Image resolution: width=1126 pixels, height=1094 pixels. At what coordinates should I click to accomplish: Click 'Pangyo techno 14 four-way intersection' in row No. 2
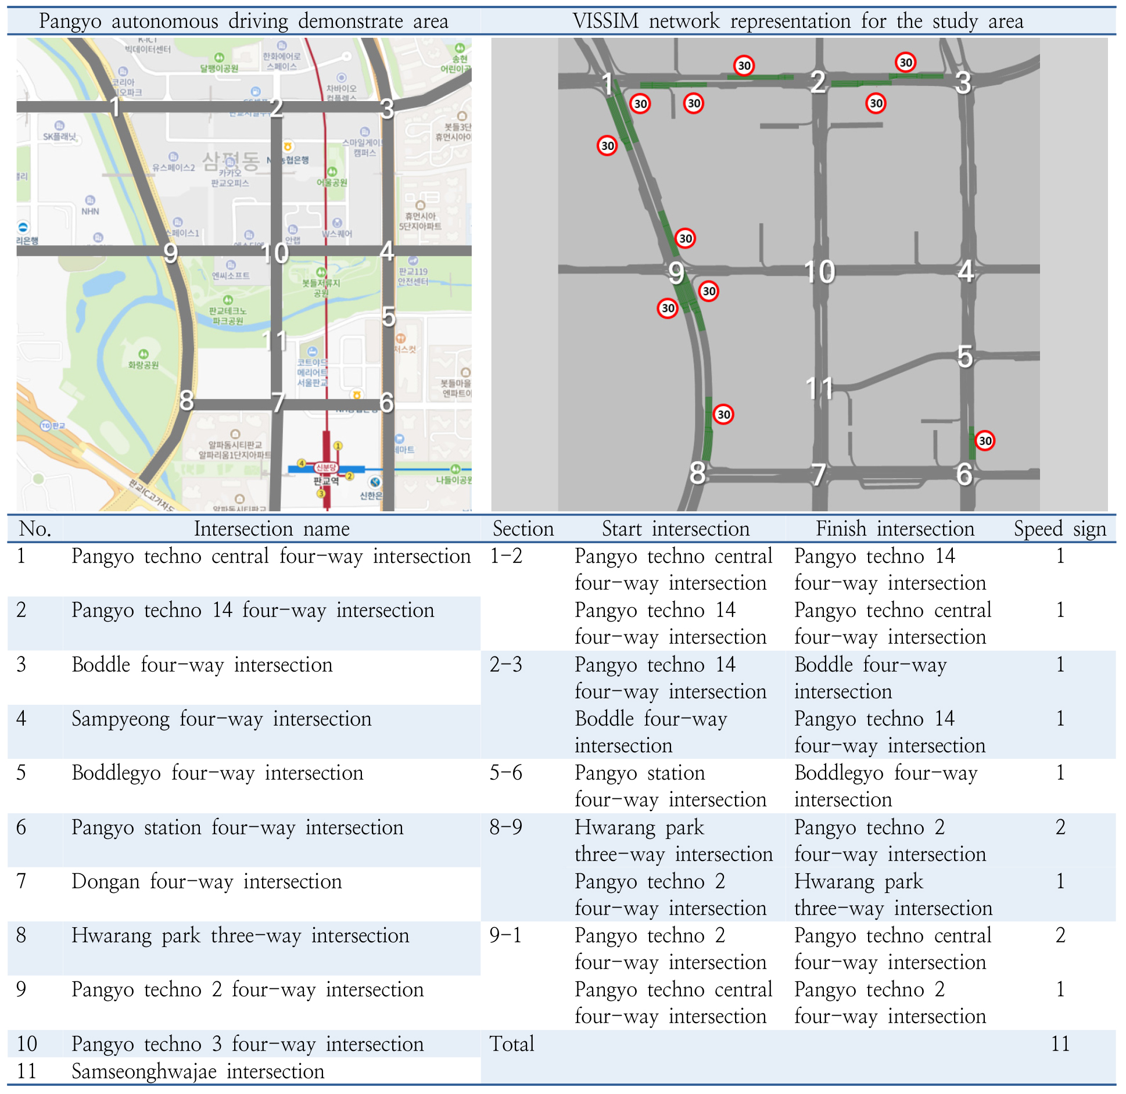pos(253,611)
